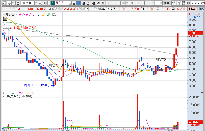The width and height of the screenshot is (205, 131).
Task: Click the 제이티 chart legend label
Action: (10, 14)
